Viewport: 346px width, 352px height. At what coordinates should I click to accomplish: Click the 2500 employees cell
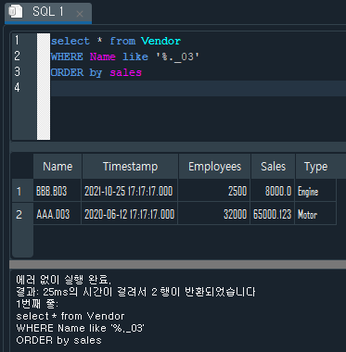(x=214, y=191)
